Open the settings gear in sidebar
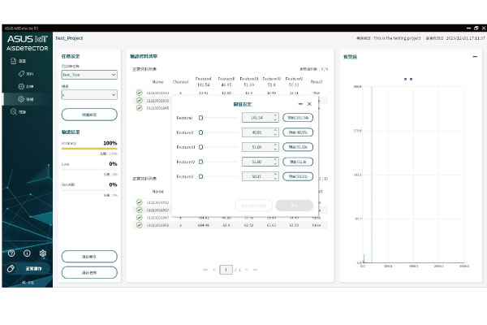Image resolution: width=487 pixels, height=325 pixels. click(x=42, y=253)
